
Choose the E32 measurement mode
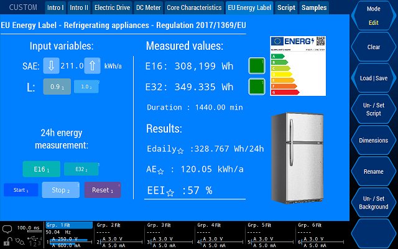click(x=81, y=169)
